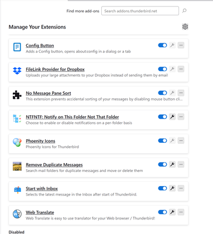Open Remove Duplicate Messages wrench options
213x234 pixels.
tap(172, 164)
